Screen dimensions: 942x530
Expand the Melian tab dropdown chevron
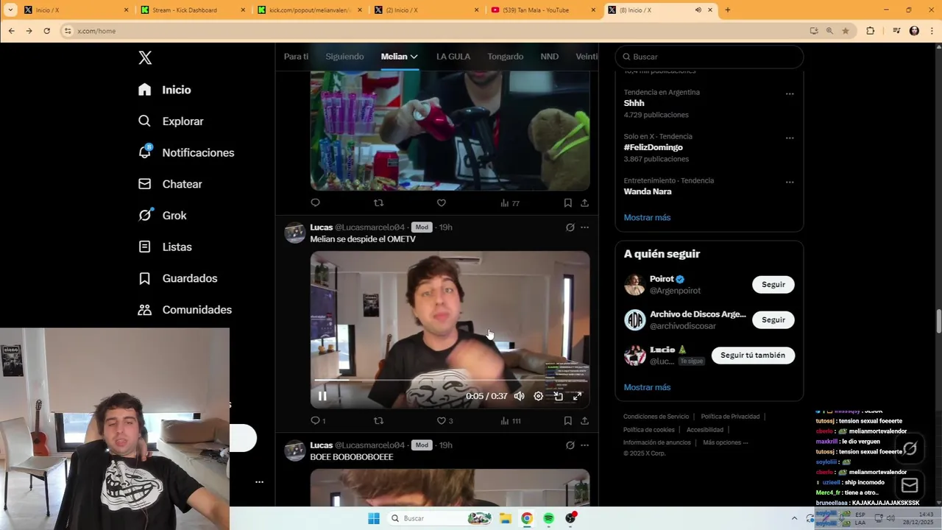pyautogui.click(x=414, y=57)
